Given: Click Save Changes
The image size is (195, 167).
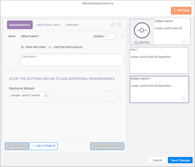Looking at the screenshot, I should click(180, 160).
